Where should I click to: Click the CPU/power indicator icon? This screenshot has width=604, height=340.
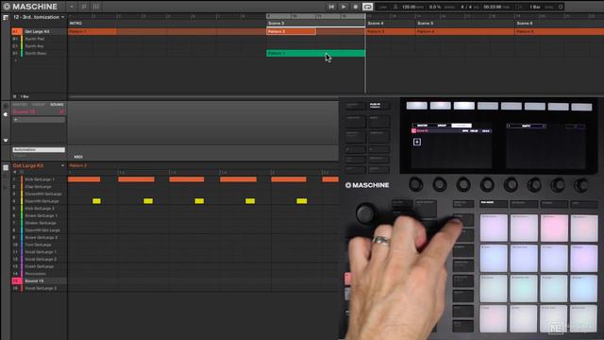pos(561,7)
